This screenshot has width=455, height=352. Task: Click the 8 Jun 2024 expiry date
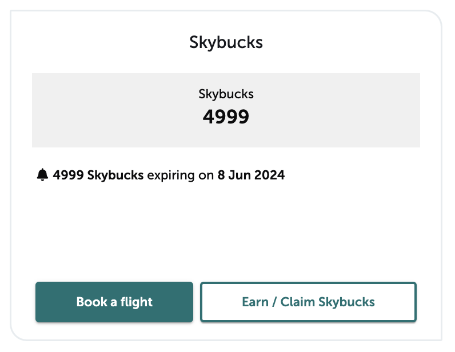click(252, 175)
